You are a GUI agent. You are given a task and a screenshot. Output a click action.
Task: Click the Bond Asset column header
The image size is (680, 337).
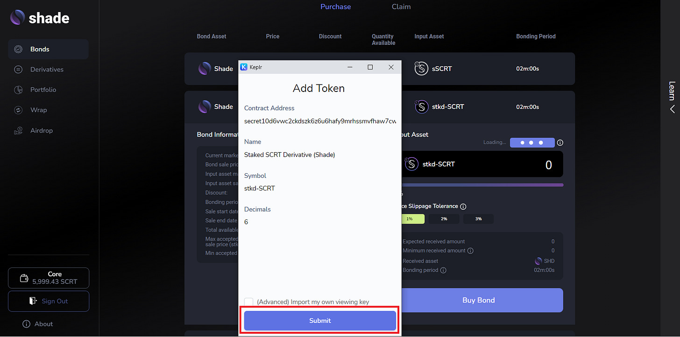(x=212, y=36)
